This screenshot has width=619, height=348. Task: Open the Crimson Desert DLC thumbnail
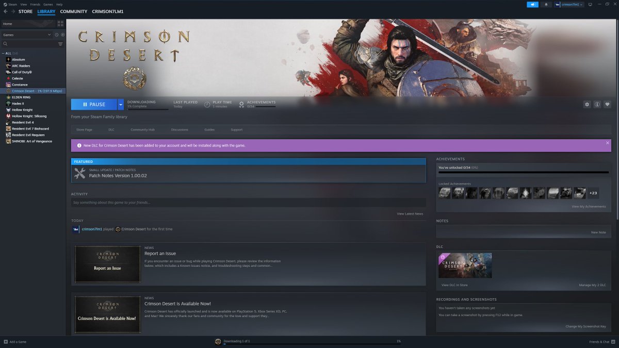point(465,266)
